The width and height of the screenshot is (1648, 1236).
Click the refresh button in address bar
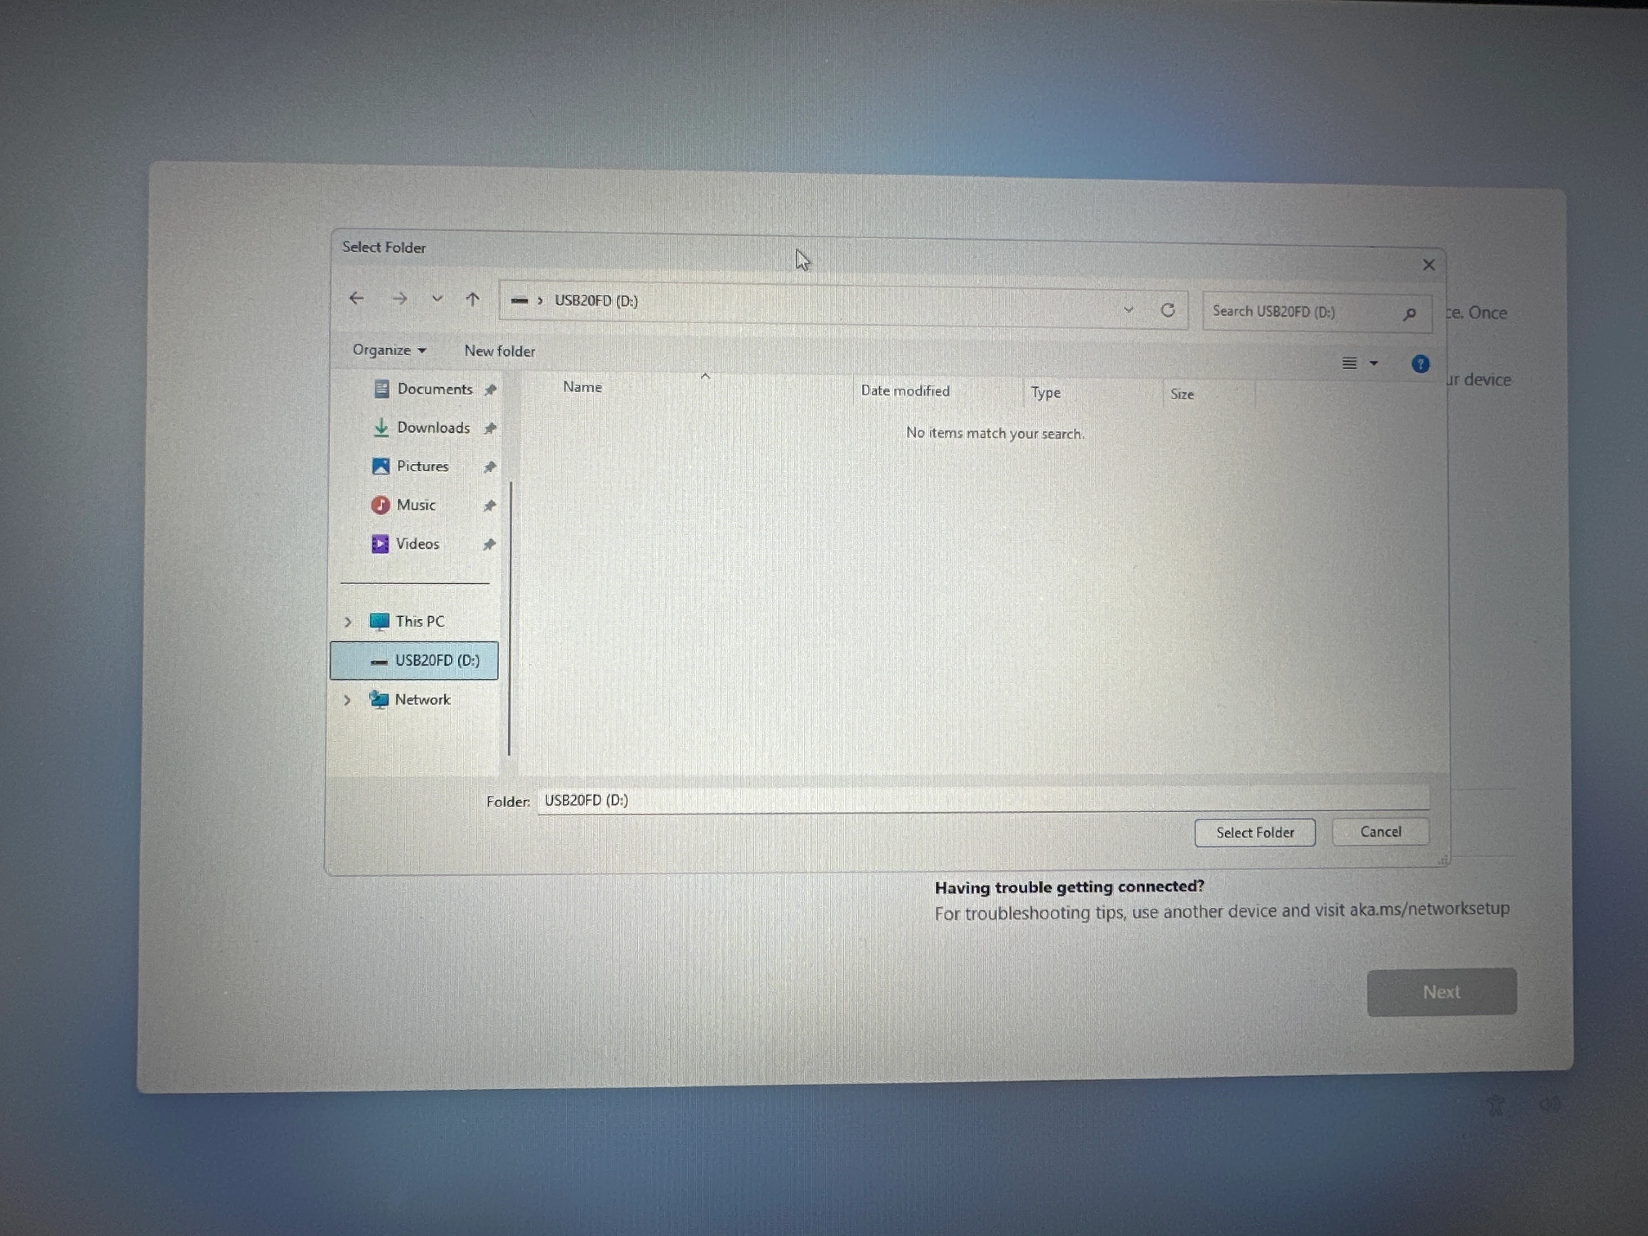pyautogui.click(x=1167, y=310)
